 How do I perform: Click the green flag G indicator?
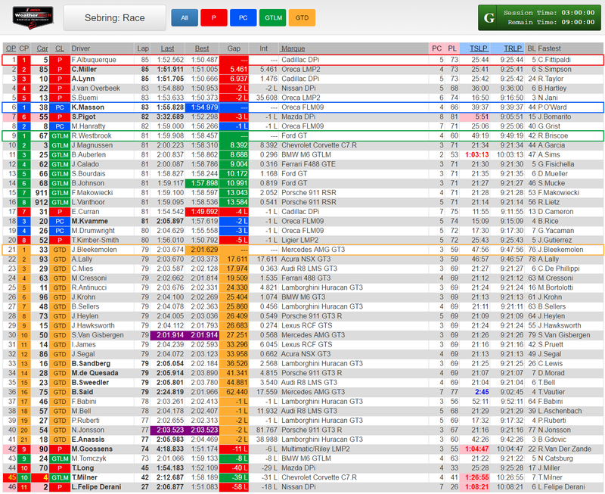click(489, 17)
